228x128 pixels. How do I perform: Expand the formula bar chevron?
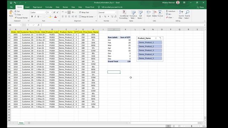pyautogui.click(x=204, y=25)
